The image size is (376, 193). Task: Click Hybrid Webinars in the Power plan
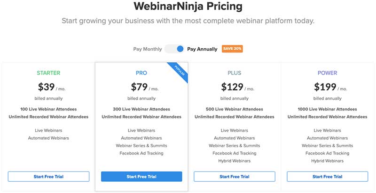[x=328, y=161]
